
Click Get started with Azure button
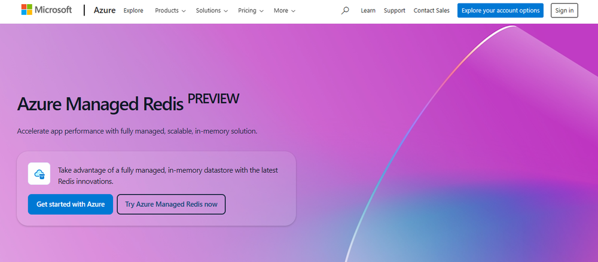pyautogui.click(x=71, y=204)
